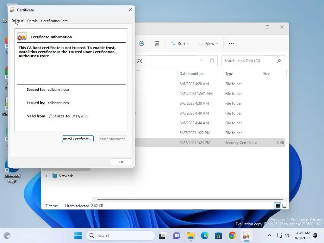Image resolution: width=324 pixels, height=243 pixels.
Task: Click the Install Certificate button
Action: tap(78, 139)
